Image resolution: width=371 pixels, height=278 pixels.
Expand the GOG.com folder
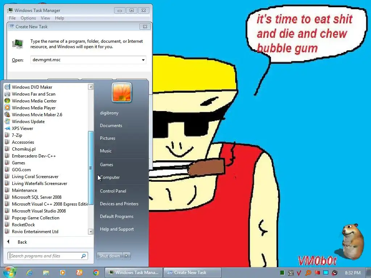pos(21,169)
